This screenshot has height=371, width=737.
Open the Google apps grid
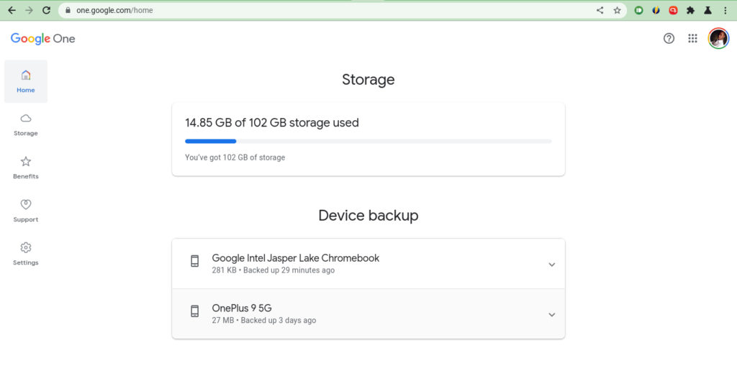tap(693, 39)
